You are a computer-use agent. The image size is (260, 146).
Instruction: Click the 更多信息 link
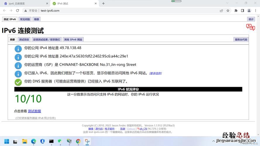point(155,73)
